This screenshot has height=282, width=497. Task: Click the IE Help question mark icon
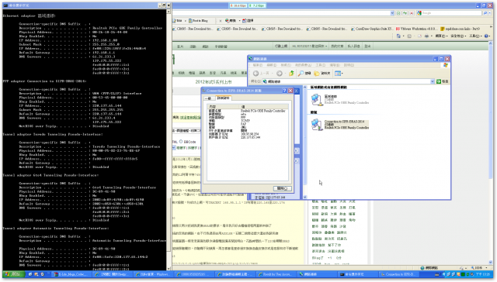(487, 36)
